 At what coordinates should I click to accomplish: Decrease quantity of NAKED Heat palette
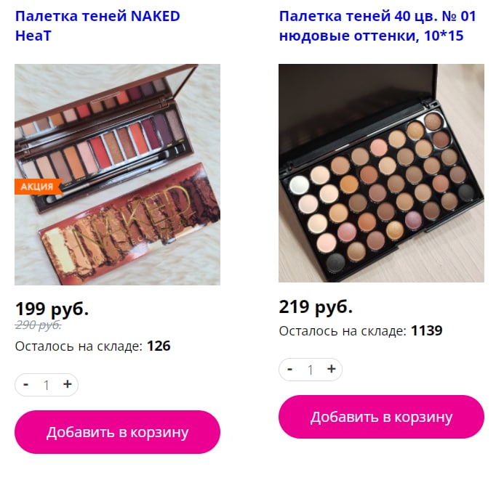pos(26,385)
